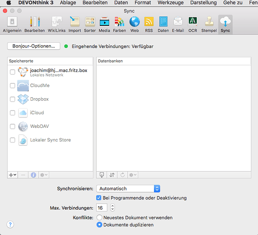
Task: Open the gear menu under Speicherorte
Action: coord(44,175)
